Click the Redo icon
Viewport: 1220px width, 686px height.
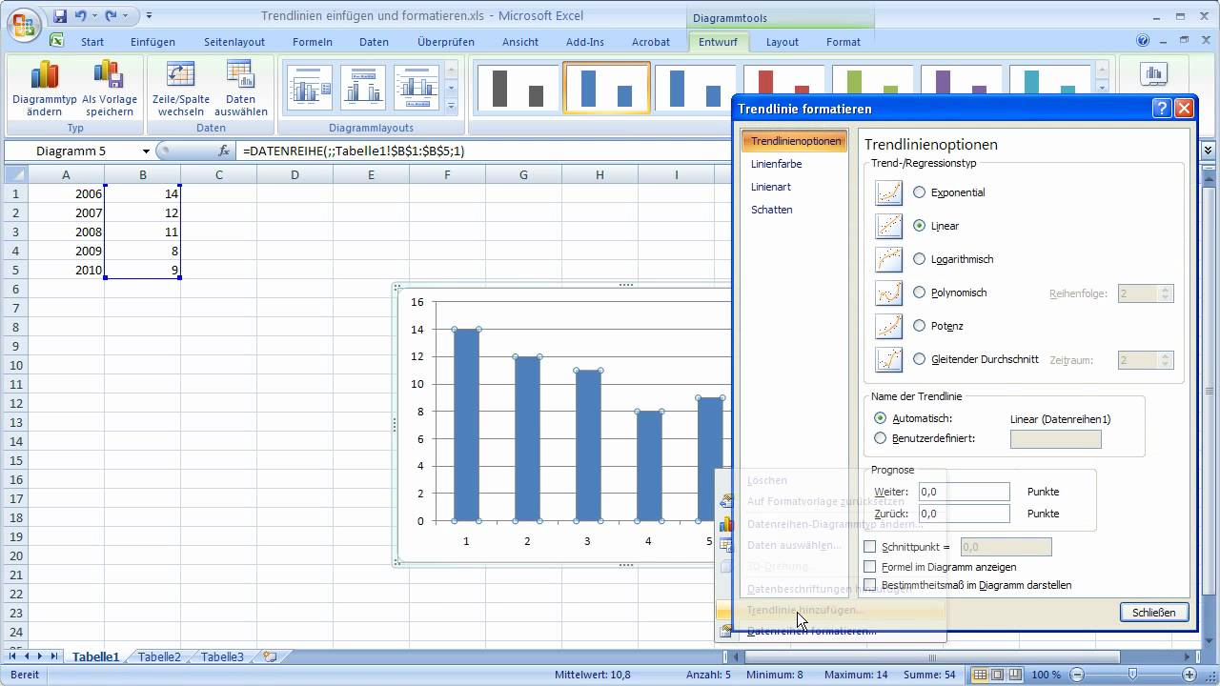(112, 16)
